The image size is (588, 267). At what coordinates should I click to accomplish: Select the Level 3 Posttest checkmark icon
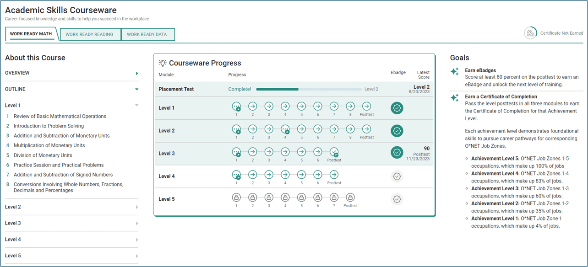[334, 152]
